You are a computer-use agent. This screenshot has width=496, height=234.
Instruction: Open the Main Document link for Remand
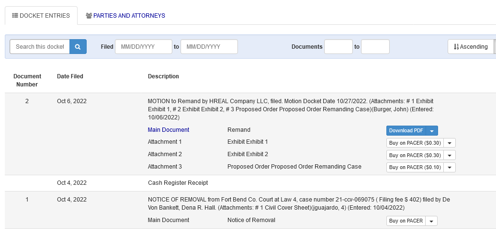point(169,129)
